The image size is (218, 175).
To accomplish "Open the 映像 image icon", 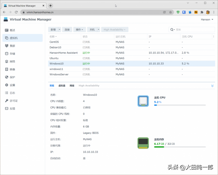I will pyautogui.click(x=7, y=69).
